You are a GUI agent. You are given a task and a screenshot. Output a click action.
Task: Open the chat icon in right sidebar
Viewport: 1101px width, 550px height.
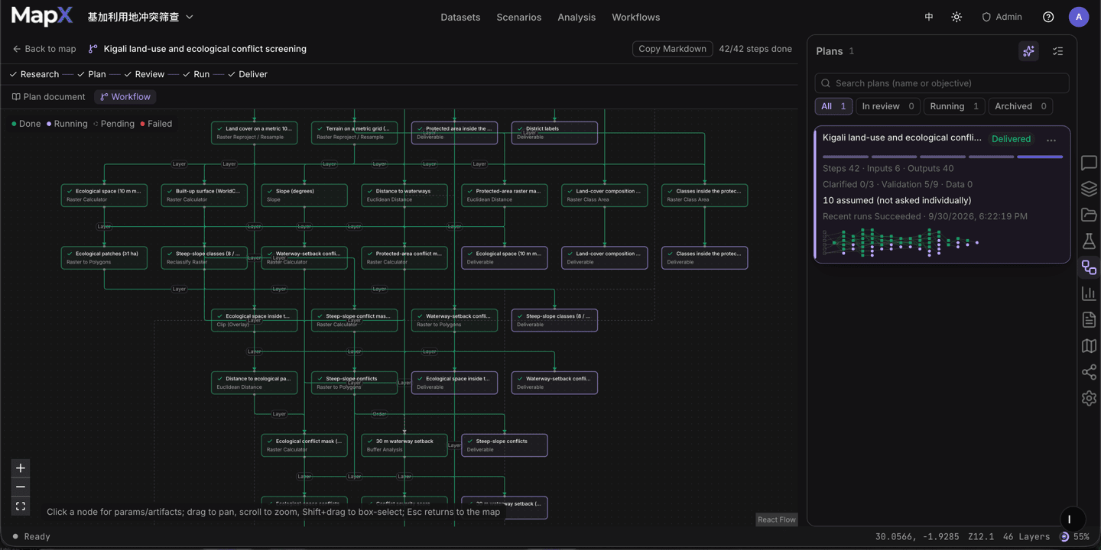1089,163
